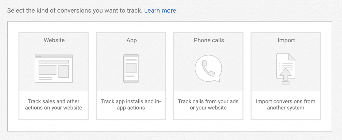Click the three dots in browser icon
Screen dimensions: 342x140
pos(38,57)
